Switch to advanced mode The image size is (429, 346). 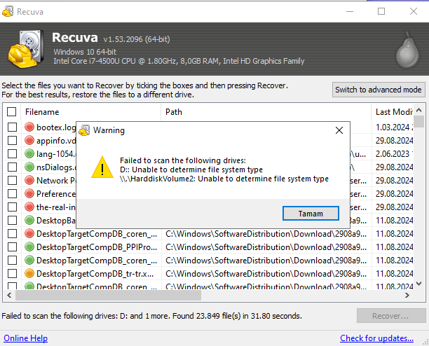pyautogui.click(x=379, y=90)
